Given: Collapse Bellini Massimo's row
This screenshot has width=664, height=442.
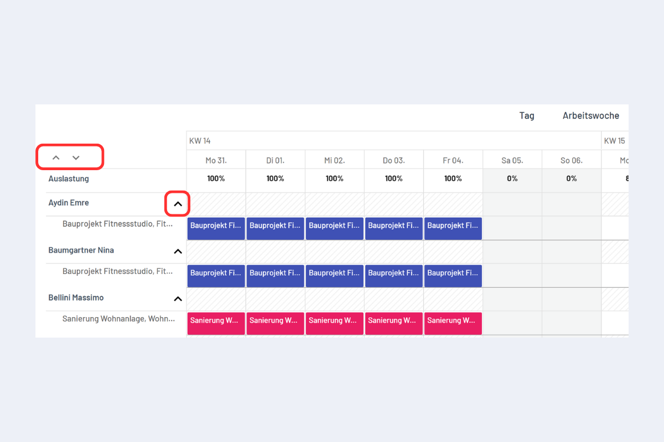Looking at the screenshot, I should [178, 299].
